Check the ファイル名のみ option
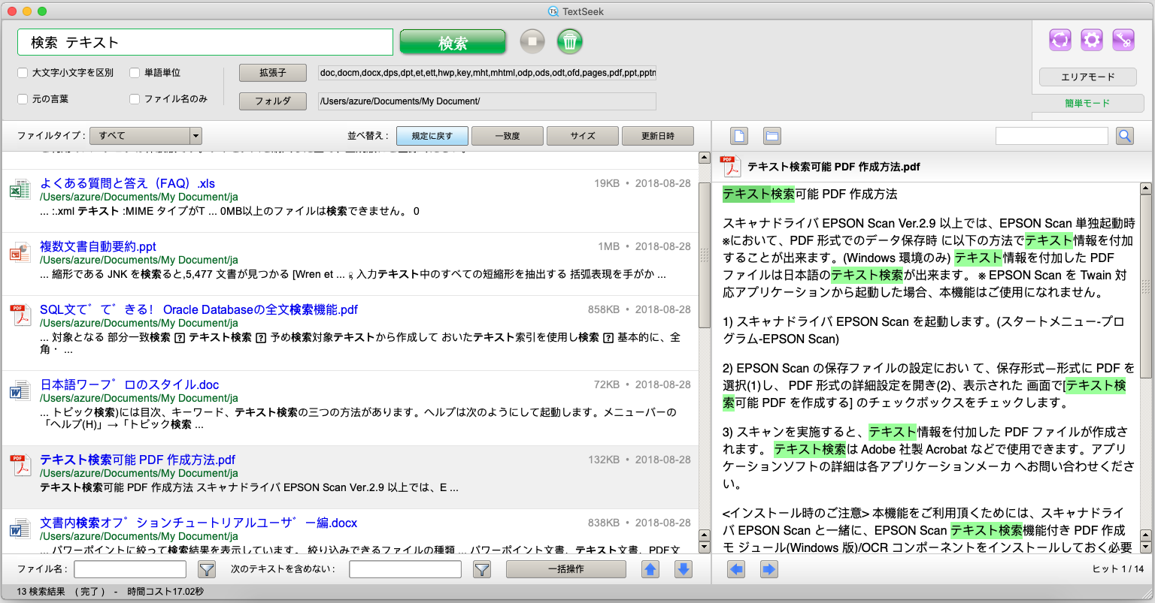The height and width of the screenshot is (603, 1155). (135, 99)
